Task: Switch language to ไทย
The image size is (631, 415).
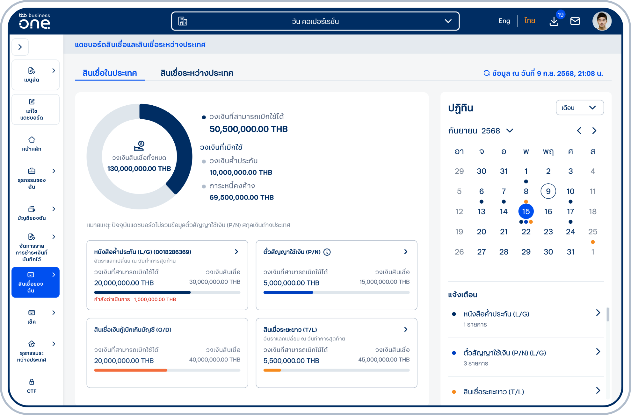Action: 529,21
